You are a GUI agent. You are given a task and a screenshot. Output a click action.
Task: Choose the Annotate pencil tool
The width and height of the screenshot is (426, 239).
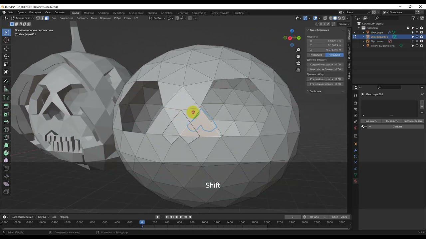[x=6, y=81]
